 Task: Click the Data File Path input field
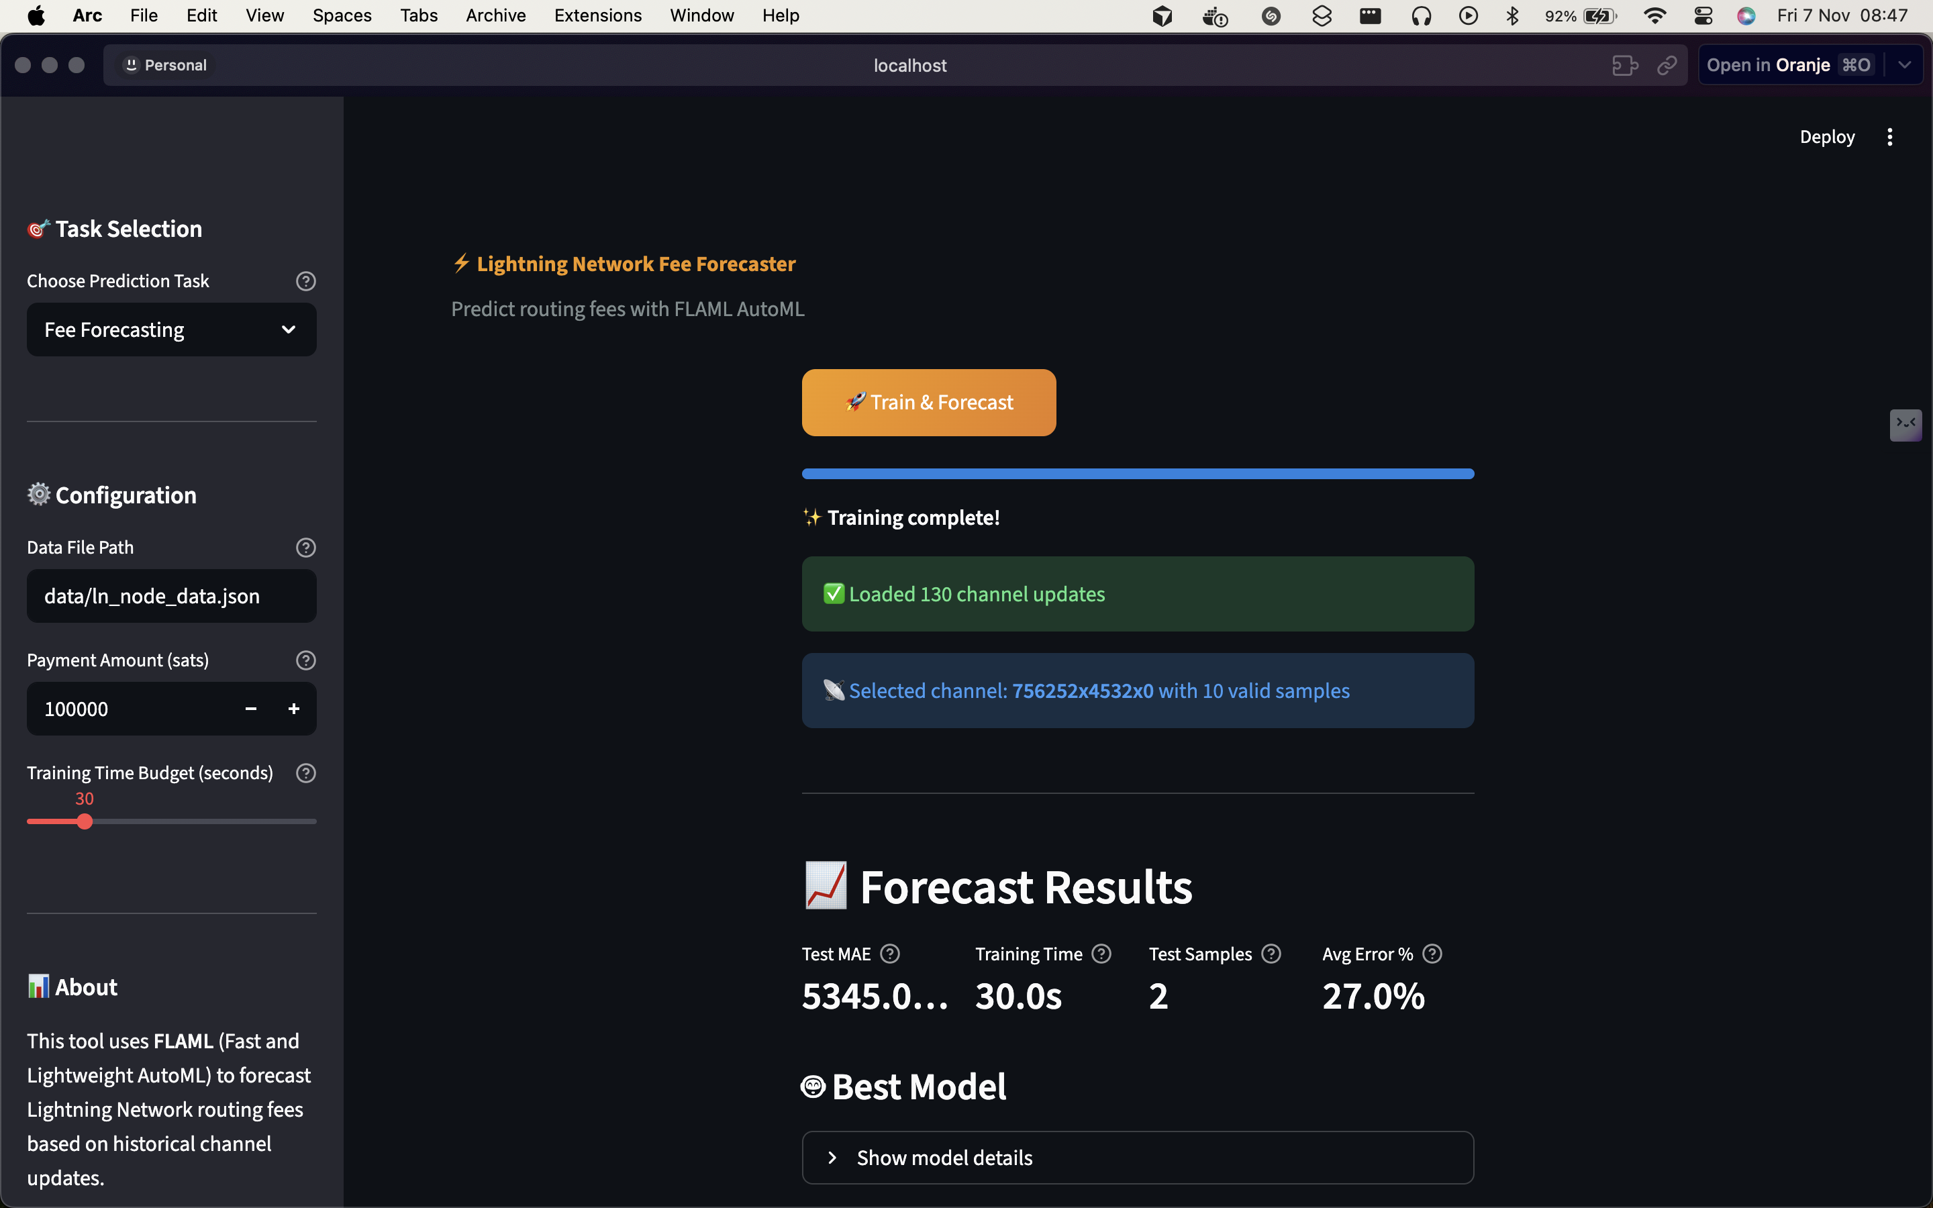tap(172, 596)
